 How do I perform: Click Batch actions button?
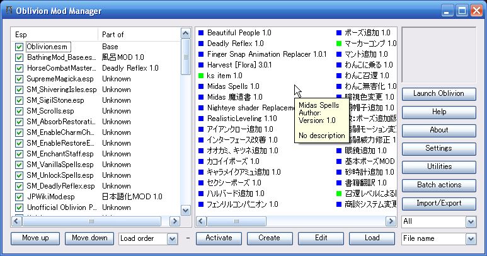pyautogui.click(x=438, y=185)
